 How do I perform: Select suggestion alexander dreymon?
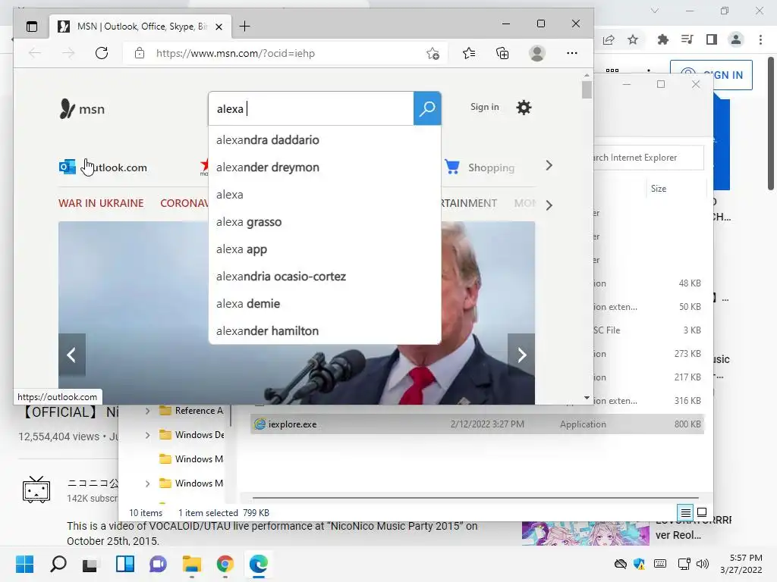pyautogui.click(x=325, y=167)
